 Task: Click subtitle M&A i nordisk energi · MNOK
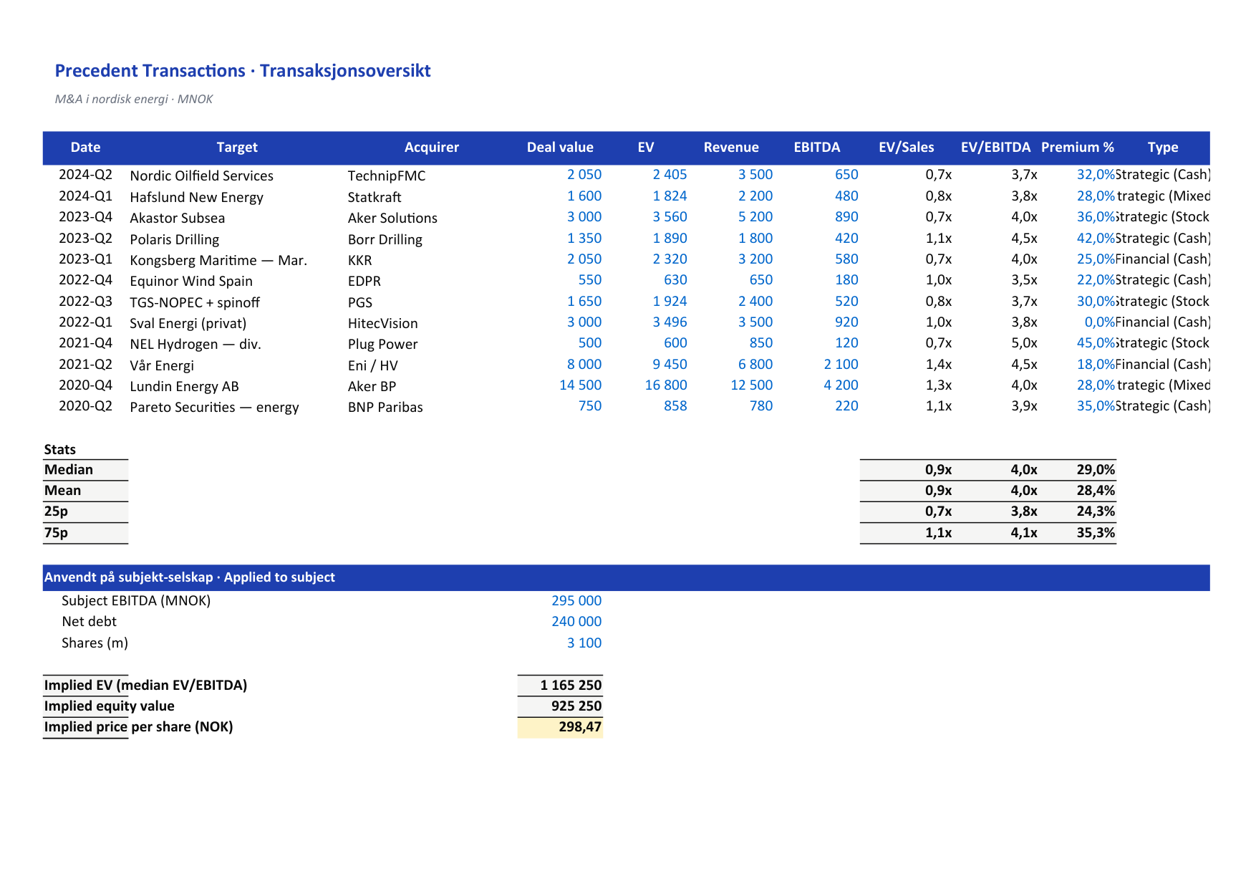pos(134,99)
